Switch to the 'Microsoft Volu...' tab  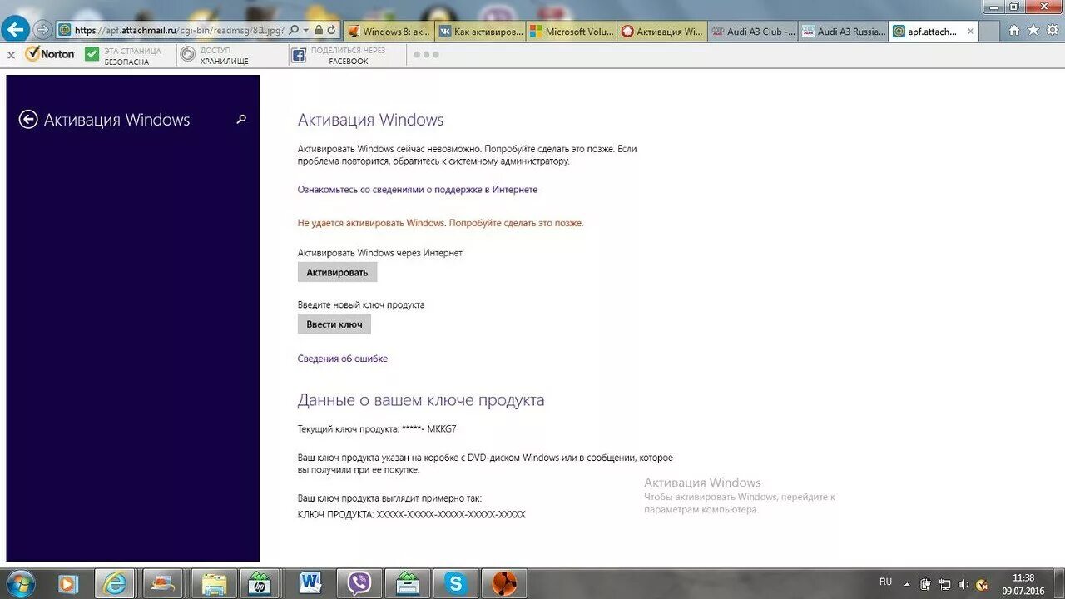tap(571, 32)
